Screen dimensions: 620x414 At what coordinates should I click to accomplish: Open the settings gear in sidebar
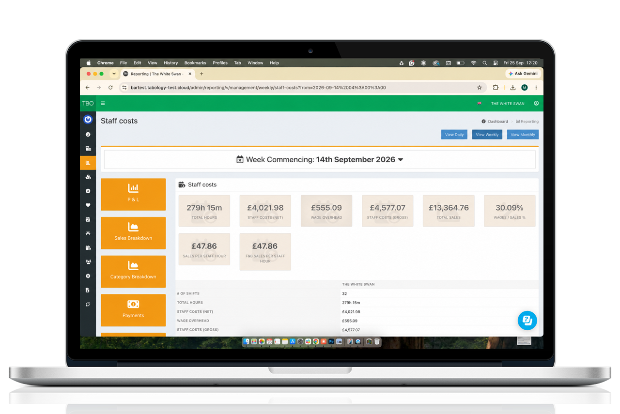(88, 276)
